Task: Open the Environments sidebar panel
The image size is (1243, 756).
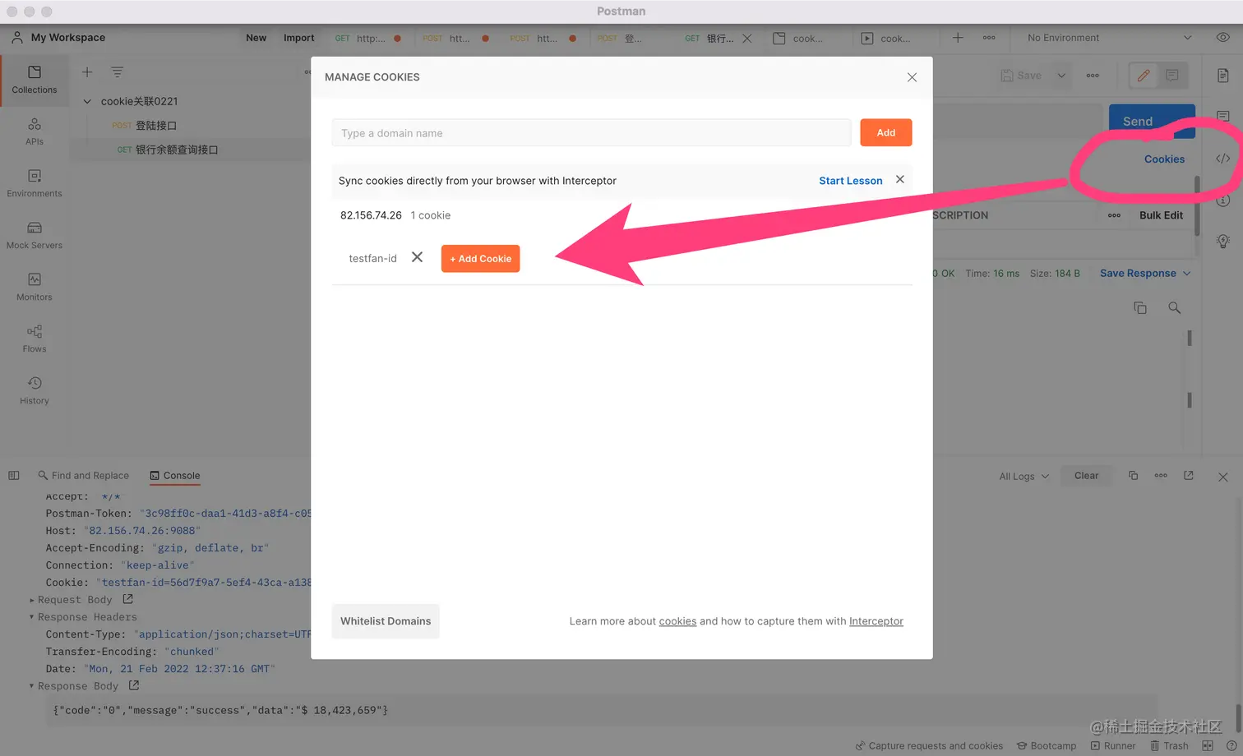Action: click(x=35, y=182)
